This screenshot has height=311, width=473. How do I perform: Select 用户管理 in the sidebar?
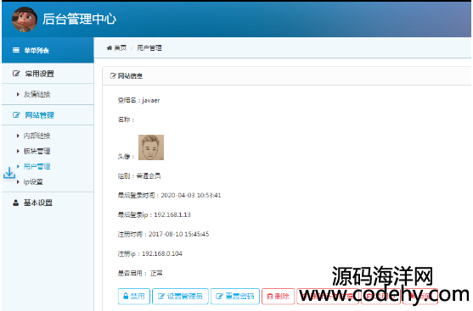tap(37, 166)
